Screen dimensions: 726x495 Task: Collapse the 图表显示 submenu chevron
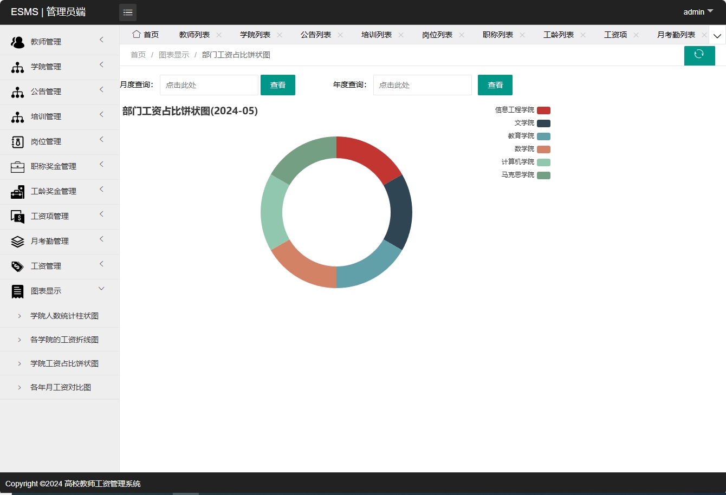(x=101, y=289)
